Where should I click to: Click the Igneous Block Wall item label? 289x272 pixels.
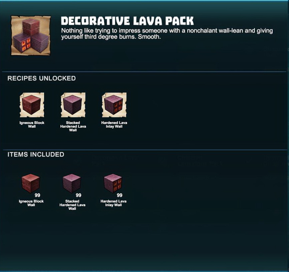pos(31,203)
